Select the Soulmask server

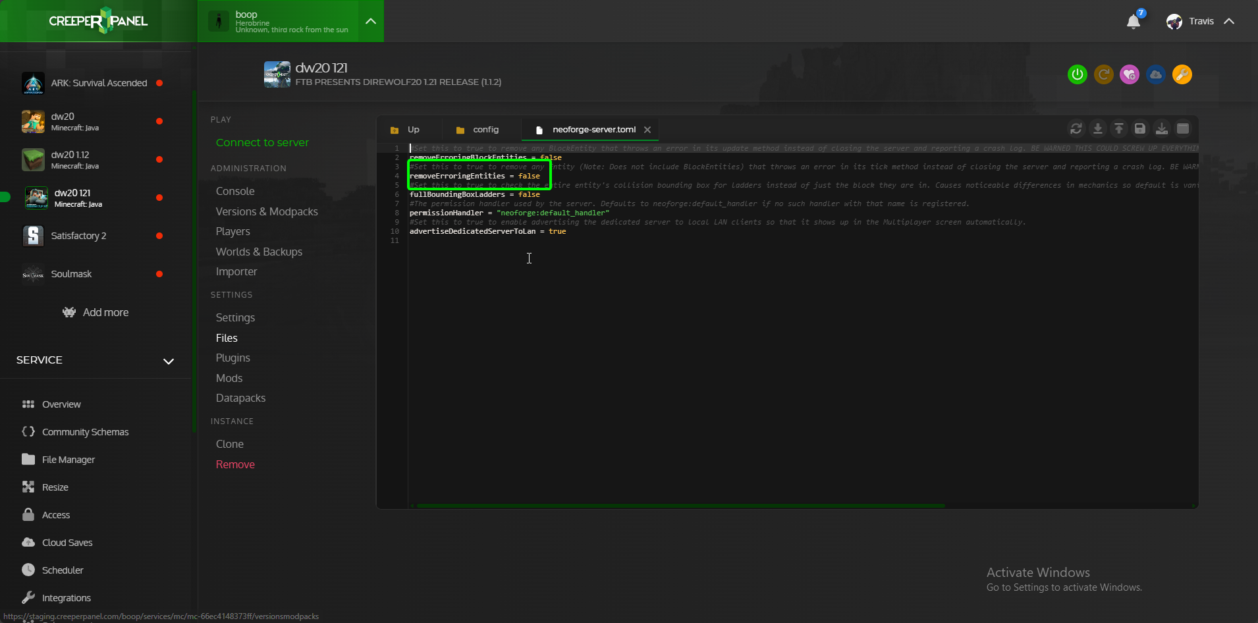pos(92,274)
